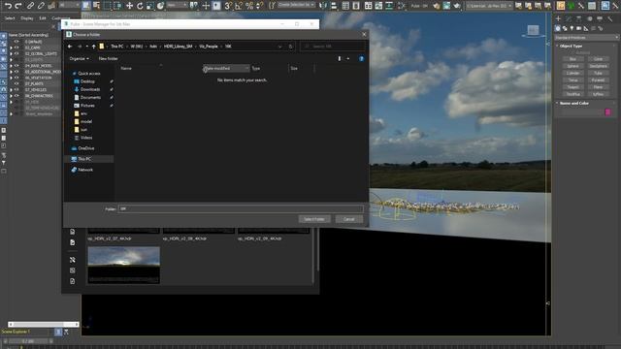This screenshot has width=621, height=349.
Task: Toggle the Percent Snap icon
Action: click(x=249, y=6)
